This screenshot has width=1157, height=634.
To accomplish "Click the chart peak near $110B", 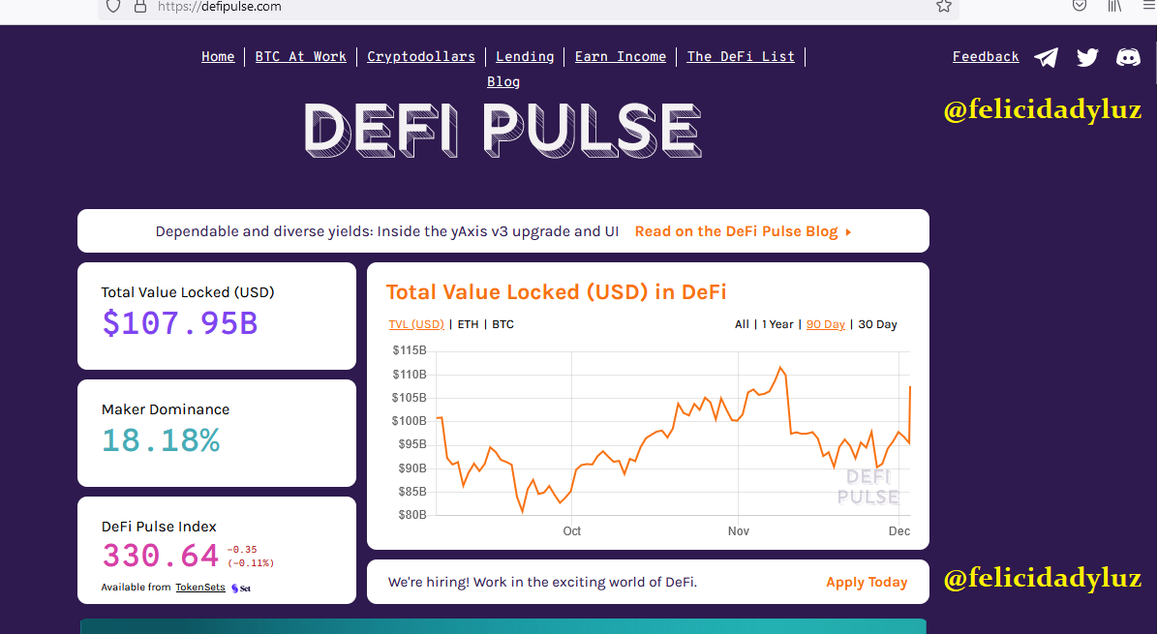I will point(780,368).
